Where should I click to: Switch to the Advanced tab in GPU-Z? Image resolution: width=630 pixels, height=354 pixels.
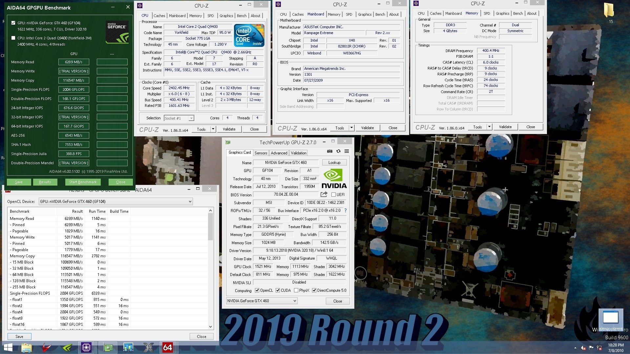tap(279, 153)
